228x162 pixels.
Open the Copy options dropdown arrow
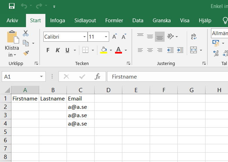pyautogui.click(x=33, y=43)
